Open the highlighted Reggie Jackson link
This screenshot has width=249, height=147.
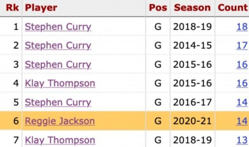click(x=60, y=121)
